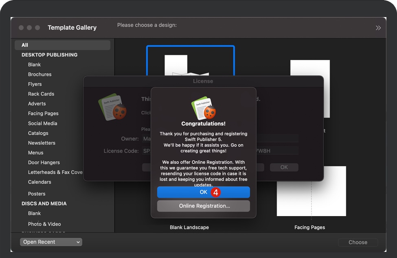397x258 pixels.
Task: Click OK in the Congratulations dialog
Action: [203, 192]
